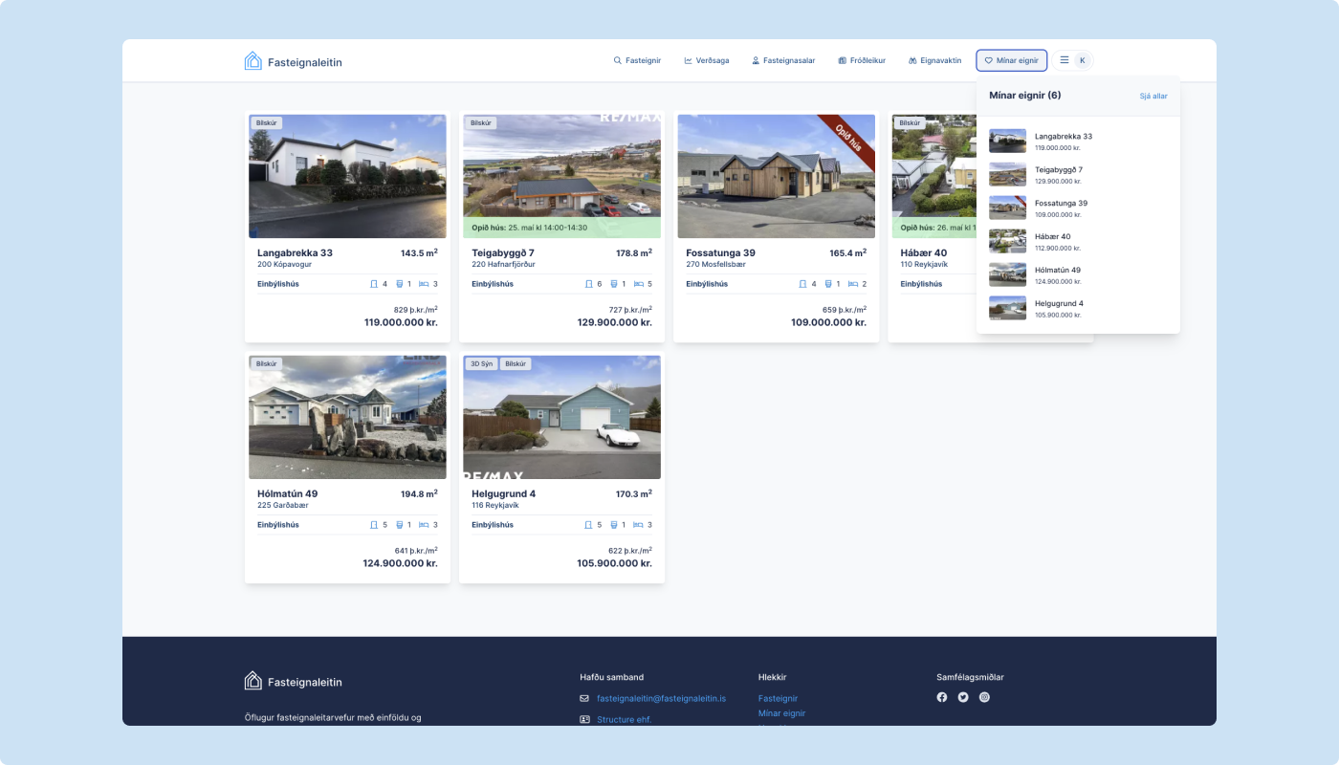Click the Sjá allar link in the dropdown

(x=1153, y=96)
